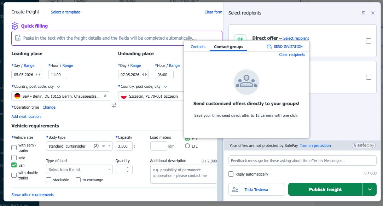Viewport: 383px width, 206px height.
Task: Click the Send Invitation envelope icon
Action: [269, 47]
